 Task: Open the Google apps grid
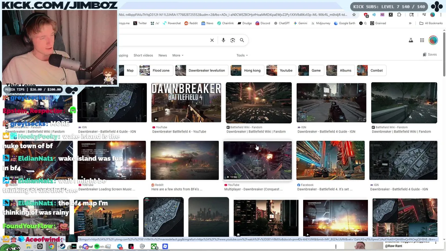point(422,40)
